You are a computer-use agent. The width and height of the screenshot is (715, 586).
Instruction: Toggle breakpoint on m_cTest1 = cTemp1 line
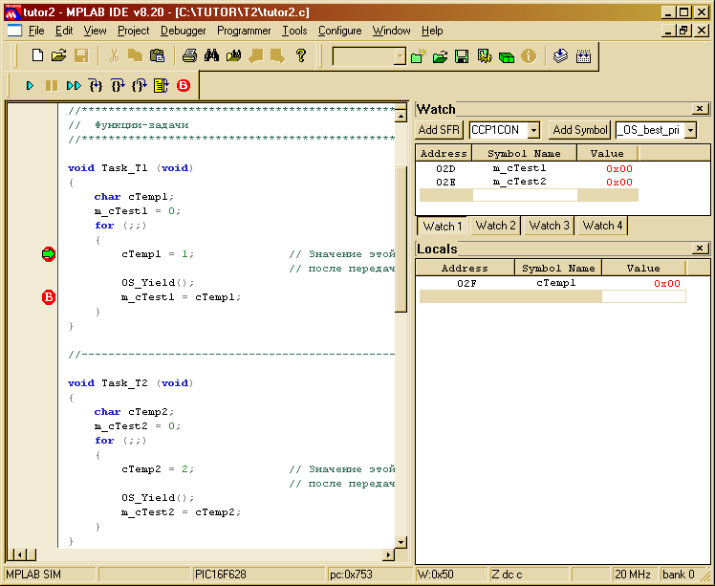49,297
